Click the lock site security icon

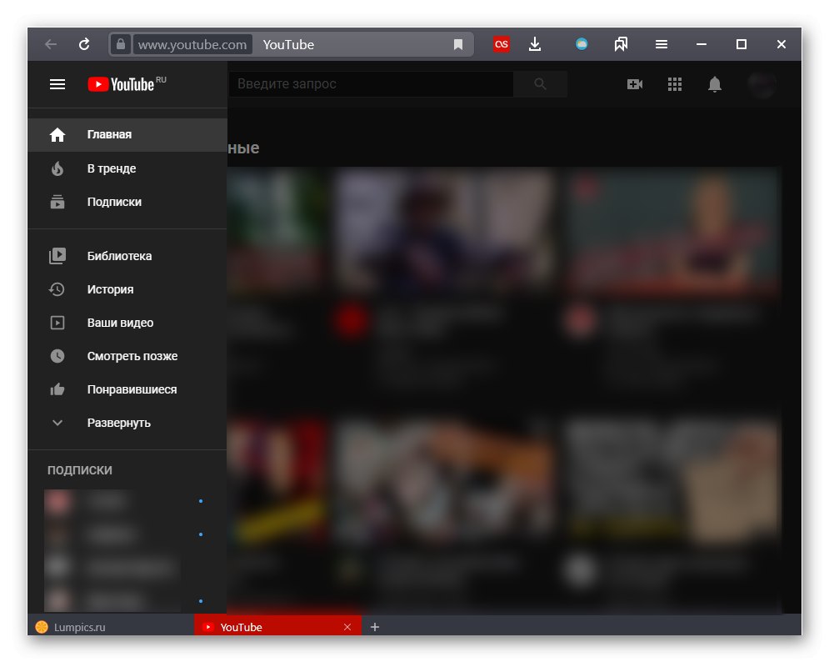tap(121, 44)
